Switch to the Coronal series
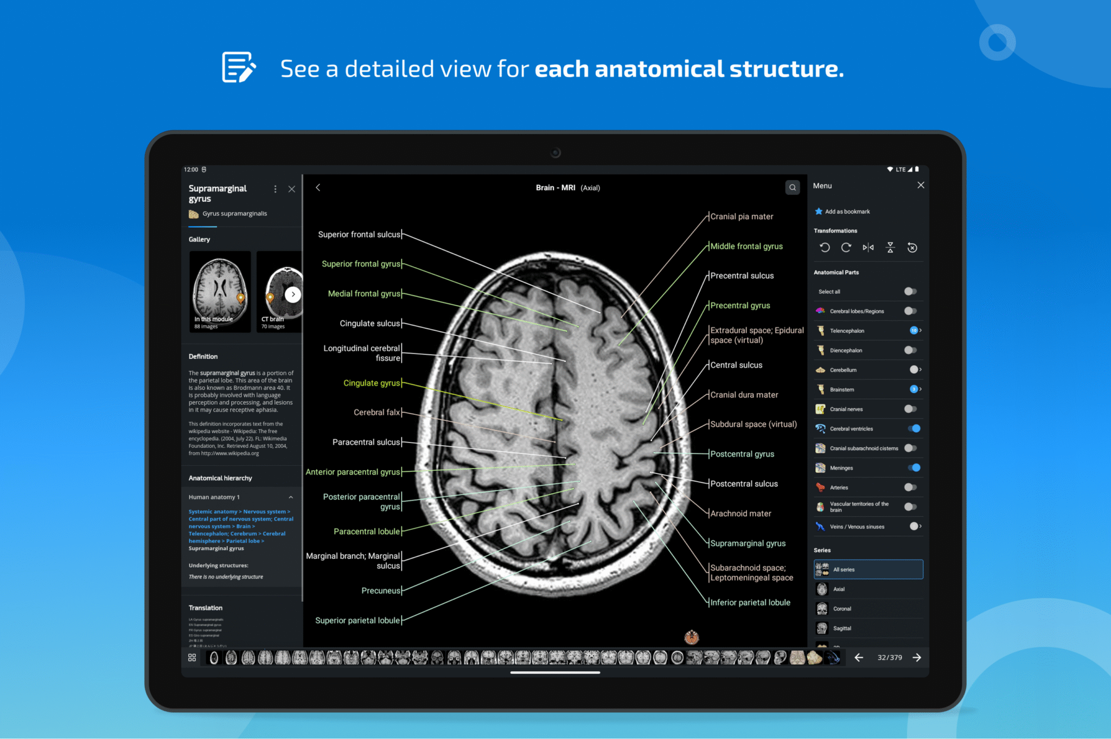This screenshot has height=739, width=1111. [x=842, y=608]
